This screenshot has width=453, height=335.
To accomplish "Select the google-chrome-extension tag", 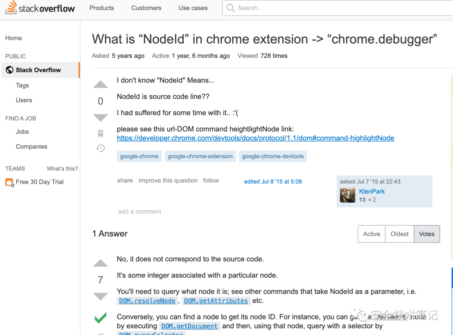I will click(x=200, y=156).
